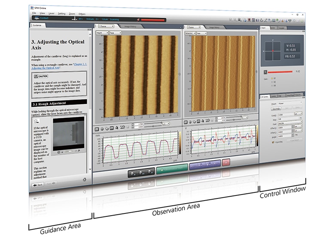Click the red stop button below the graphs
Viewport: 335px width, 240px height.
pos(226,162)
